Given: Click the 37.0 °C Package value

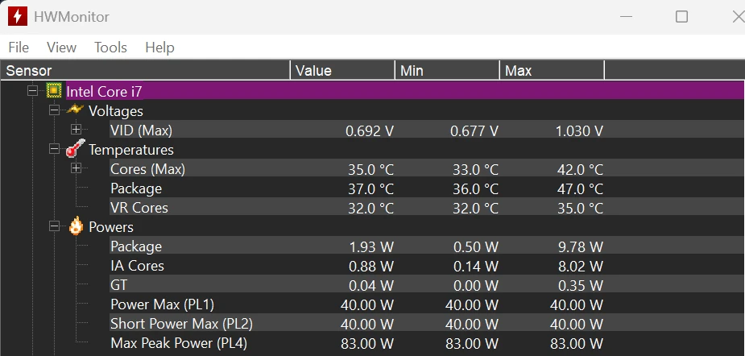Looking at the screenshot, I should click(x=370, y=188).
